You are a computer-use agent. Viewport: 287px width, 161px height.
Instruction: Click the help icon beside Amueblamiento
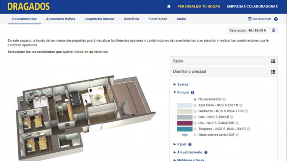point(206,152)
